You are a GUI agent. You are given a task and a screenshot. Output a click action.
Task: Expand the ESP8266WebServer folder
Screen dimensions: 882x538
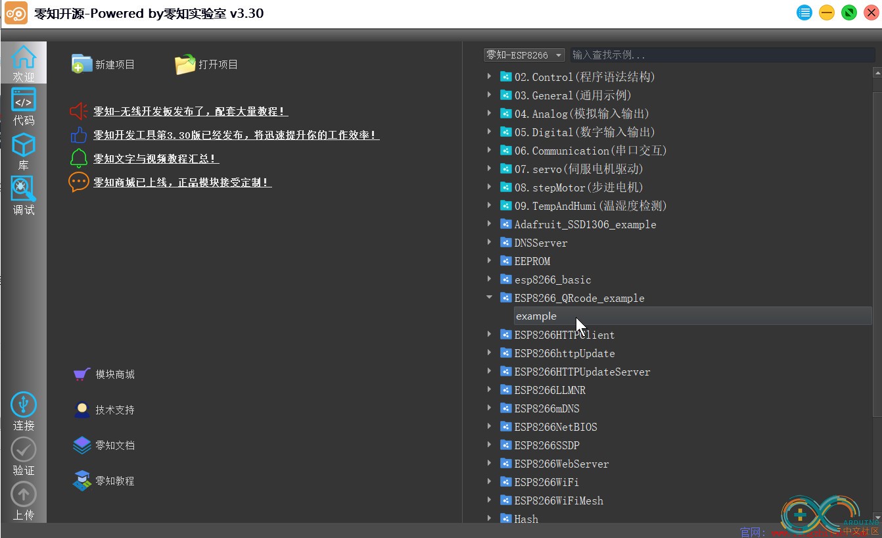[489, 463]
